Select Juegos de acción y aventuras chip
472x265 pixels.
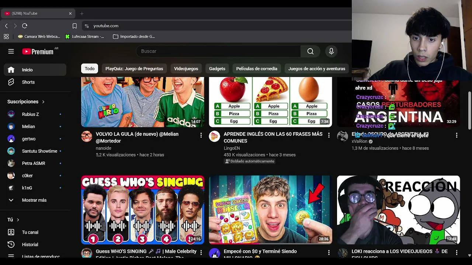tap(317, 69)
